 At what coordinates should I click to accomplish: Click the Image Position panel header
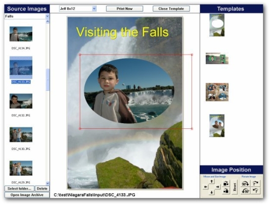(231, 170)
